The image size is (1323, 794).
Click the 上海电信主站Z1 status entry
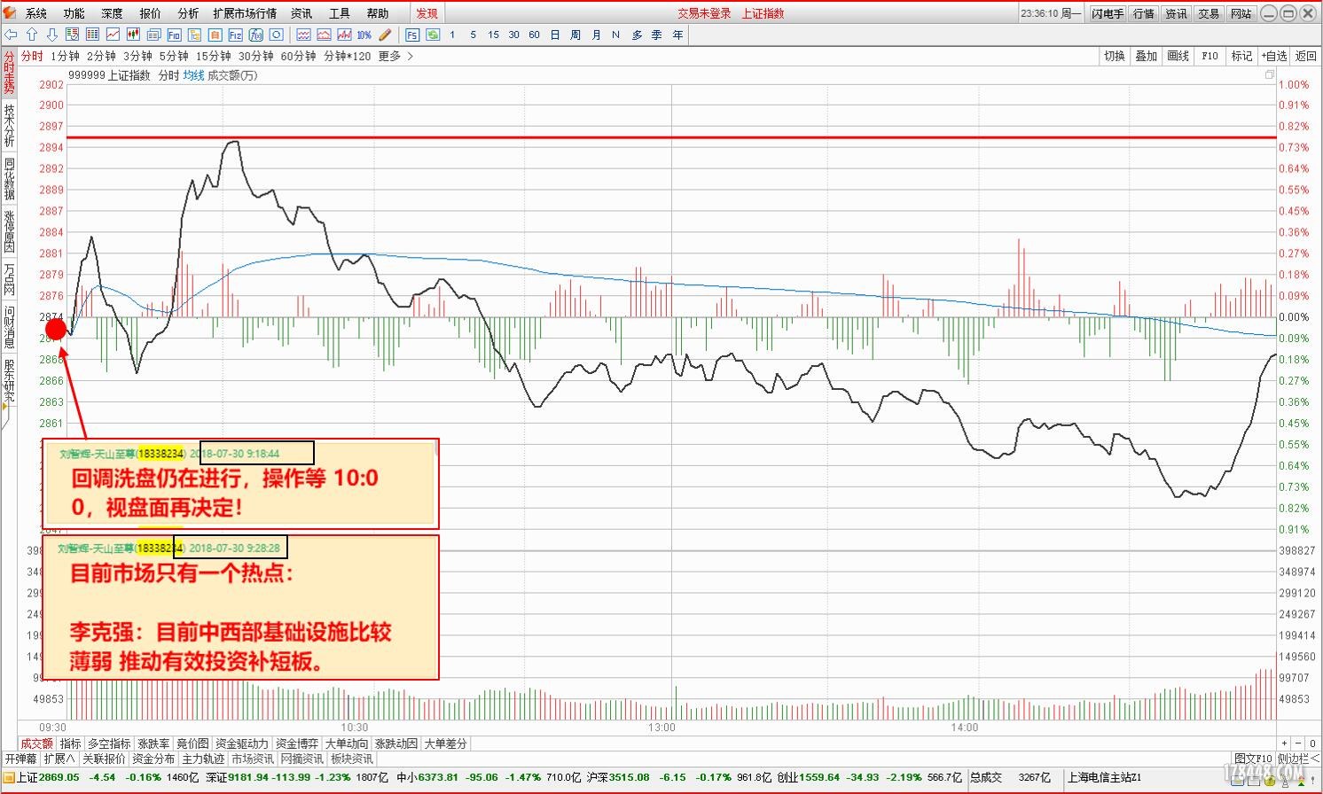click(1105, 777)
